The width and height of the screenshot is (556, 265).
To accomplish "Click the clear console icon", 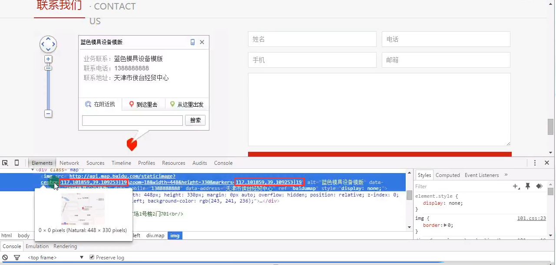I will (x=5, y=258).
